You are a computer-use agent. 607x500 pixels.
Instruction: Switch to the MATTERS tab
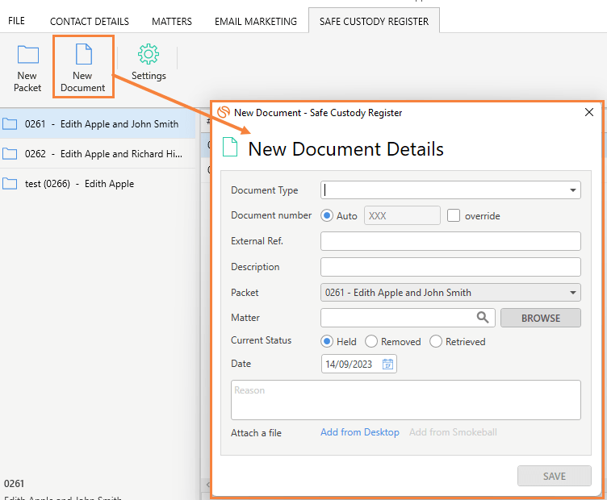coord(172,21)
